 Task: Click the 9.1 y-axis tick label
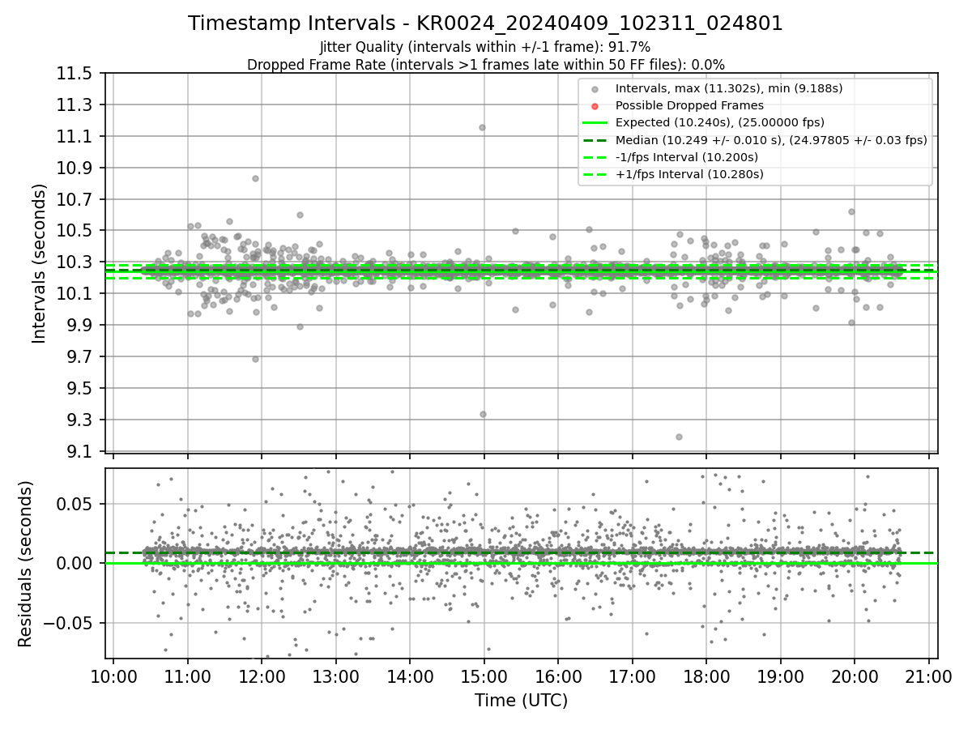coord(79,452)
